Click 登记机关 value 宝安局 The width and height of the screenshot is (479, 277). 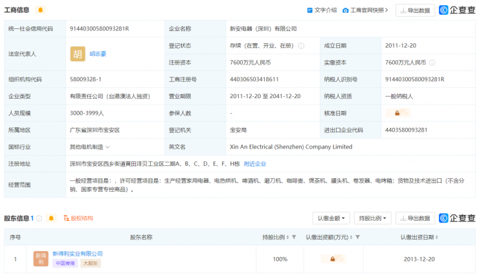238,130
